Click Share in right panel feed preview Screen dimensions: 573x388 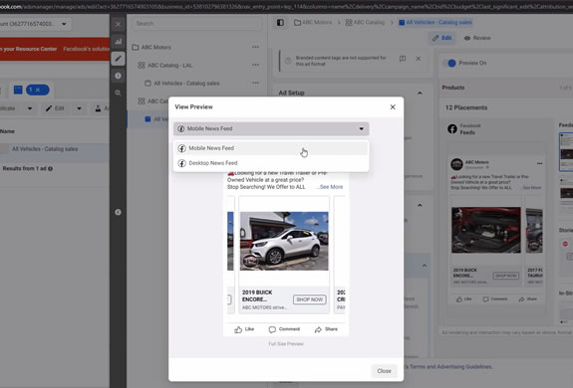click(528, 299)
